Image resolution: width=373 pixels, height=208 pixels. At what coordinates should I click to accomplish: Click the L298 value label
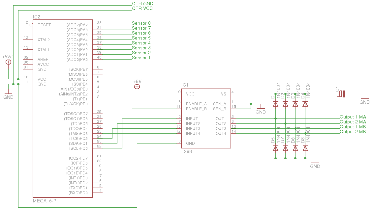tap(187, 151)
